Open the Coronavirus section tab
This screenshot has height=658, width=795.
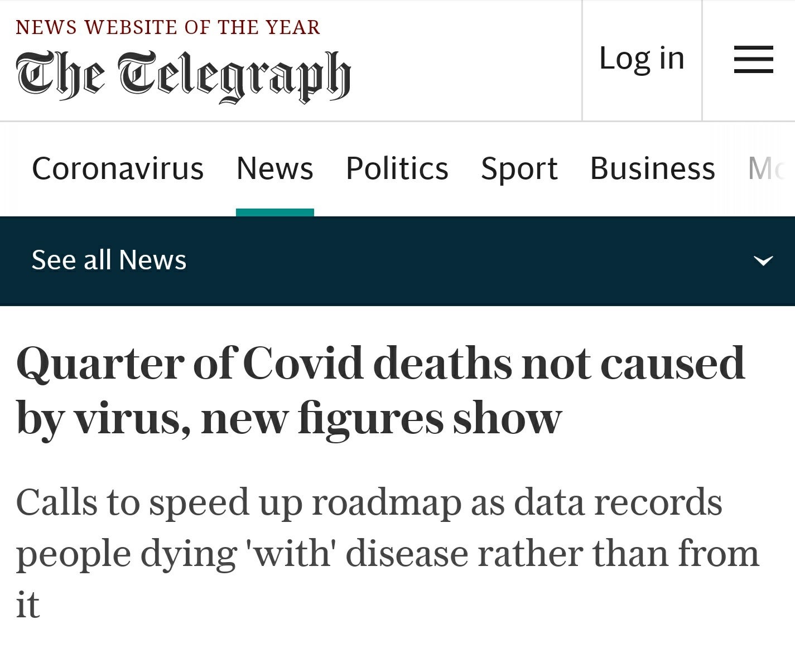pos(118,168)
